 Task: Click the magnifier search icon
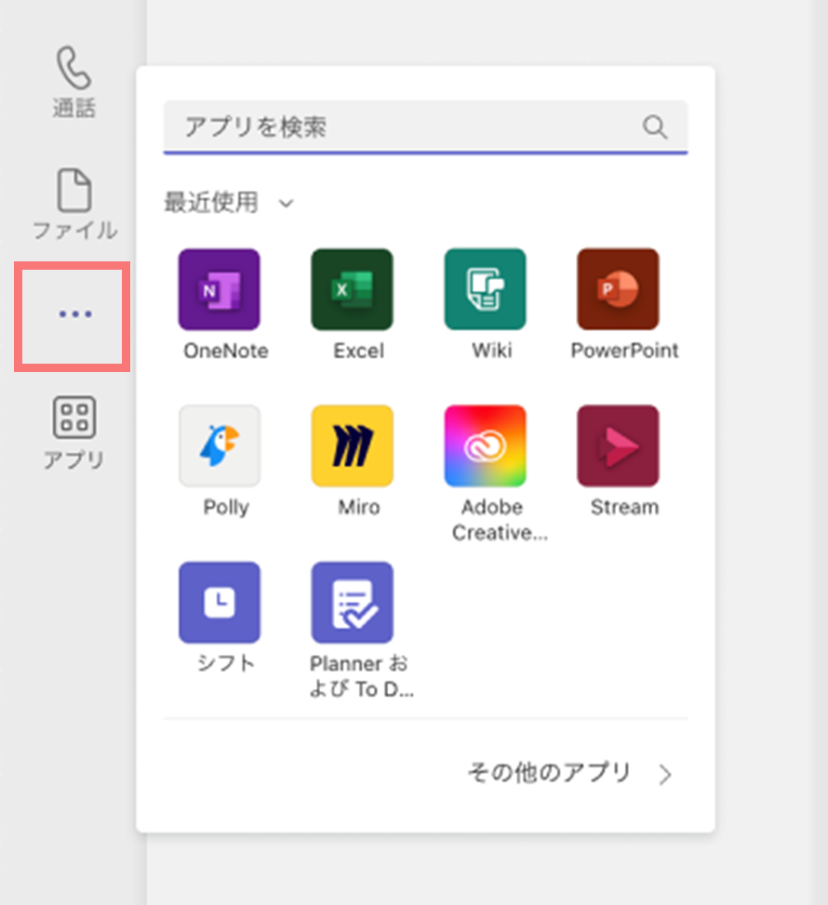click(655, 126)
